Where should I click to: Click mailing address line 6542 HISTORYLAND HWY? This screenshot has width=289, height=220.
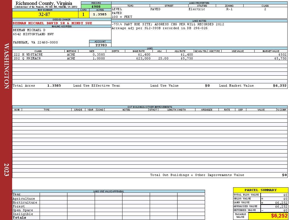pyautogui.click(x=33, y=34)
